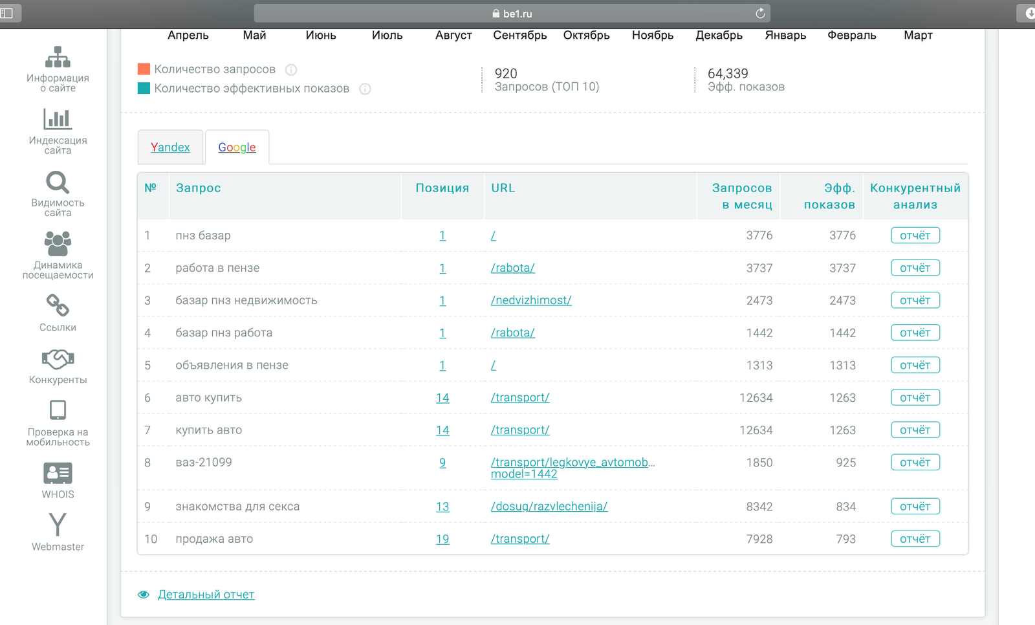The height and width of the screenshot is (625, 1035).
Task: Click отчёт button for базар пнз недвижимость
Action: pos(915,300)
